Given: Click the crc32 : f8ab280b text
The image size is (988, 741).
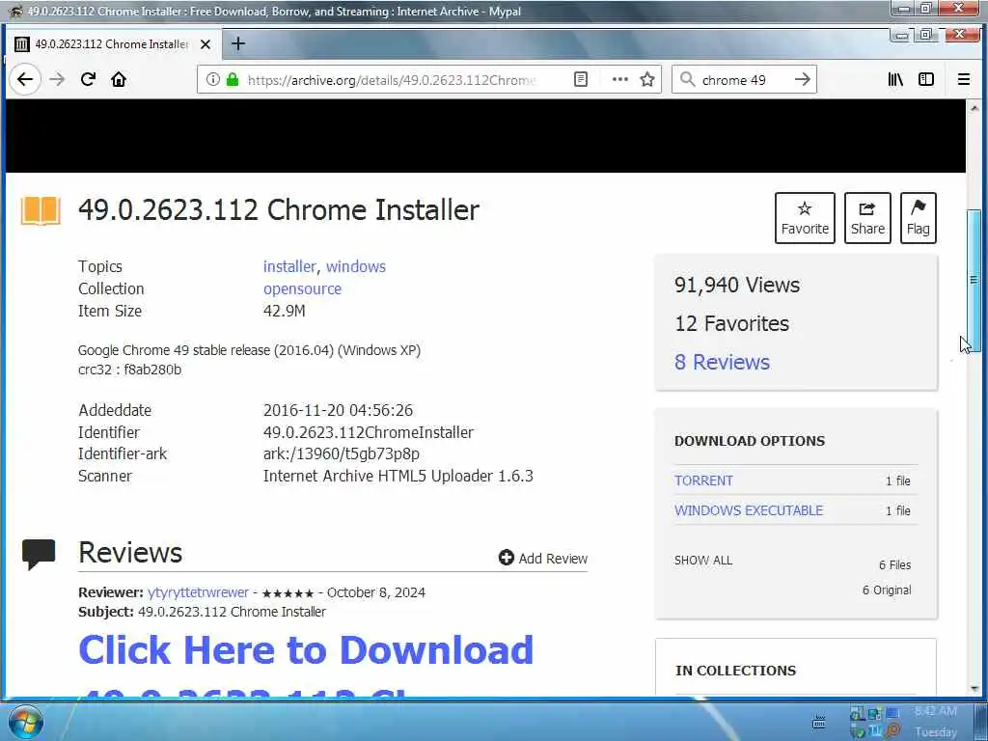Looking at the screenshot, I should point(130,370).
